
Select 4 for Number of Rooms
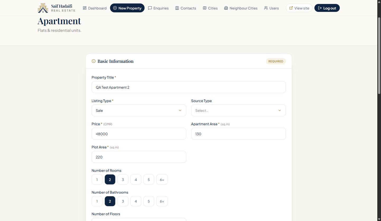(x=136, y=180)
